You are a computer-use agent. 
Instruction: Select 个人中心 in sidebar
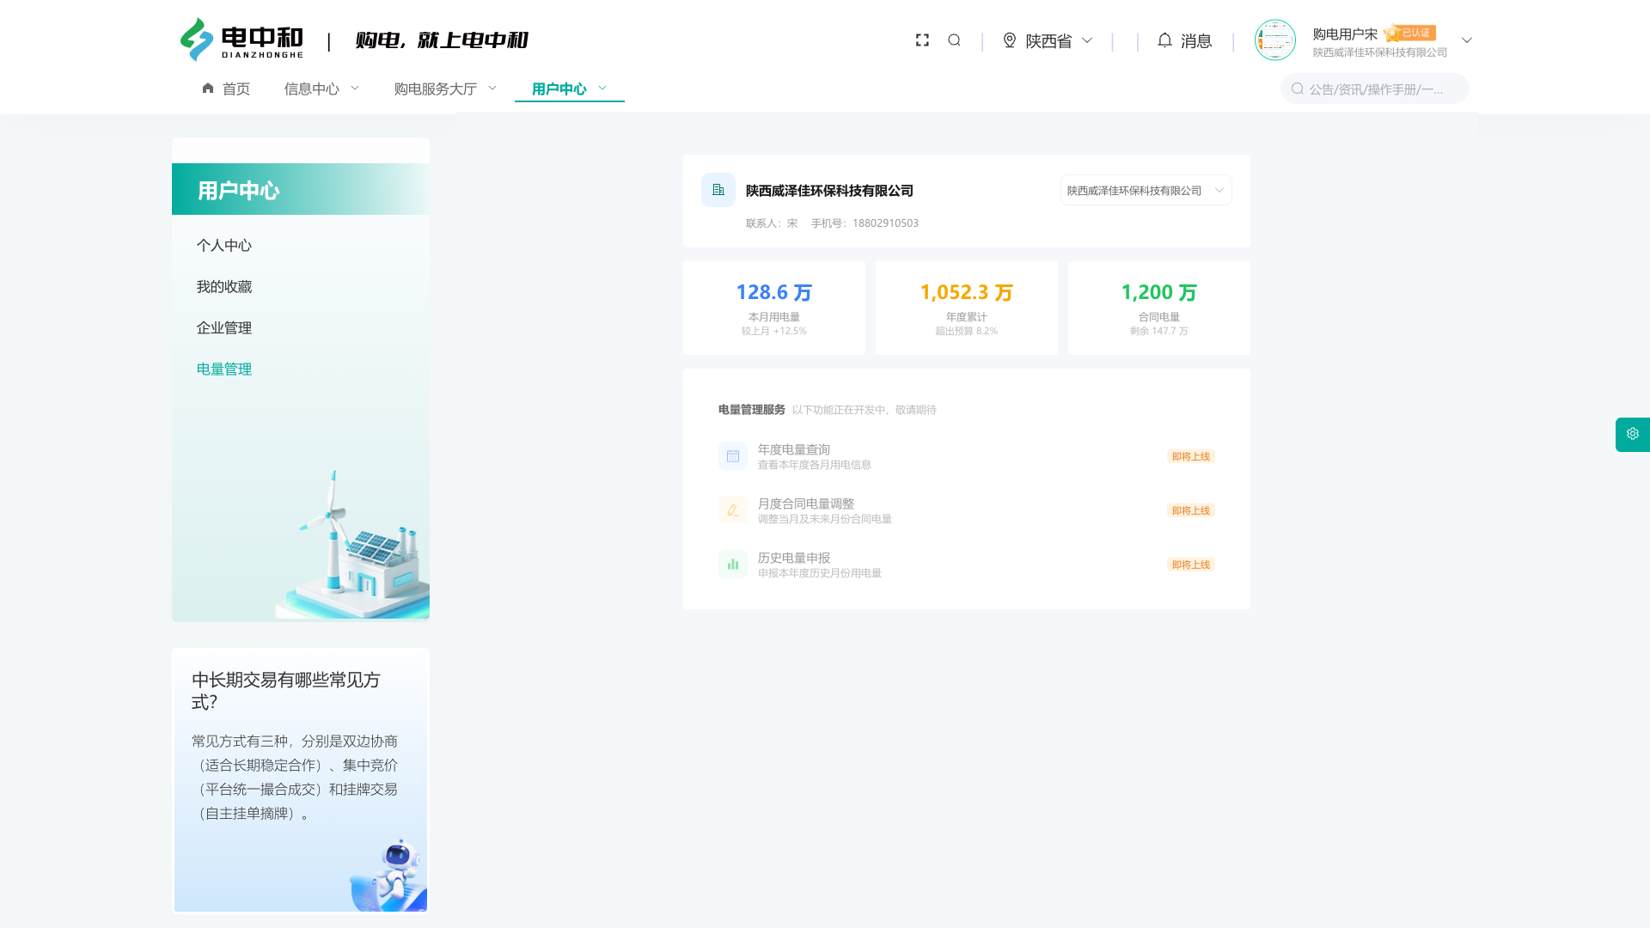point(224,246)
